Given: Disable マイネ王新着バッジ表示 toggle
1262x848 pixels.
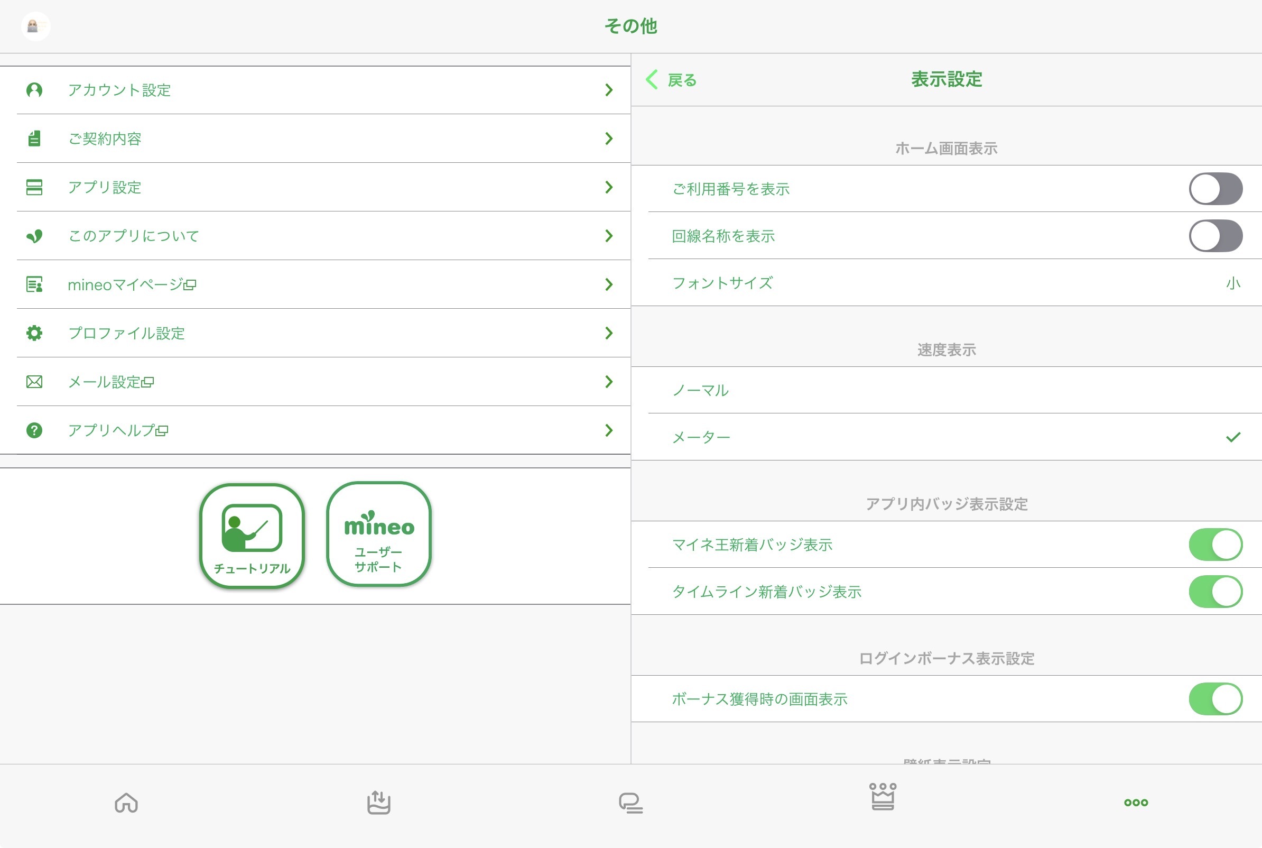Looking at the screenshot, I should (1215, 545).
